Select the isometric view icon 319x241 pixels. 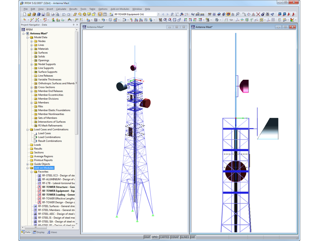pos(174,20)
